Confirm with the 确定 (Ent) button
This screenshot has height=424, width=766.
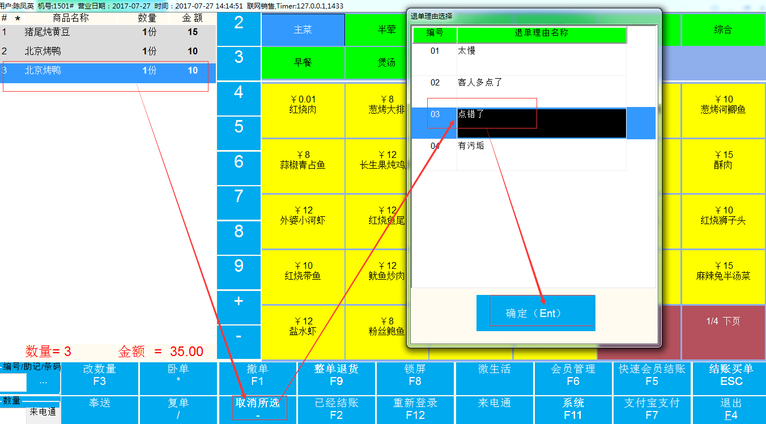point(535,313)
